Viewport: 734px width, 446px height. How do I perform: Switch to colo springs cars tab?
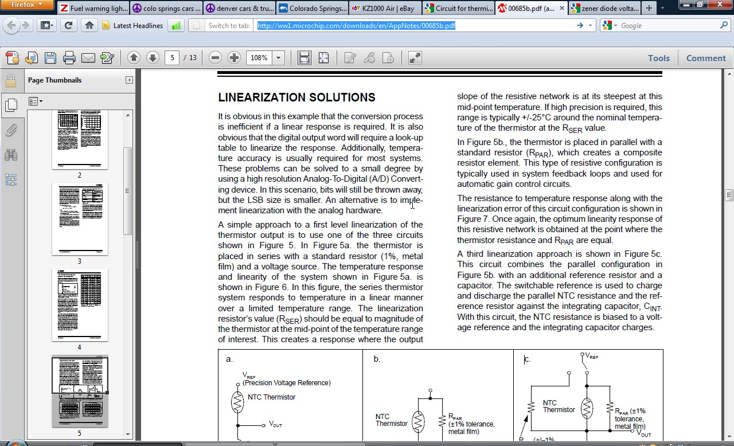(x=166, y=9)
